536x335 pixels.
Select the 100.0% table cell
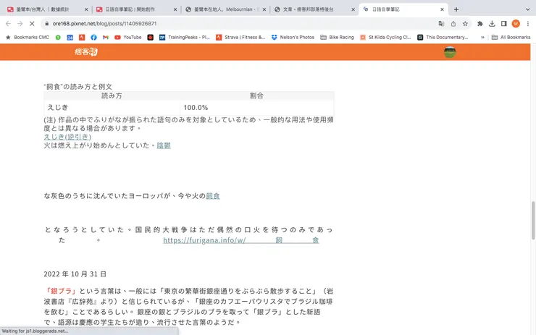[256, 108]
